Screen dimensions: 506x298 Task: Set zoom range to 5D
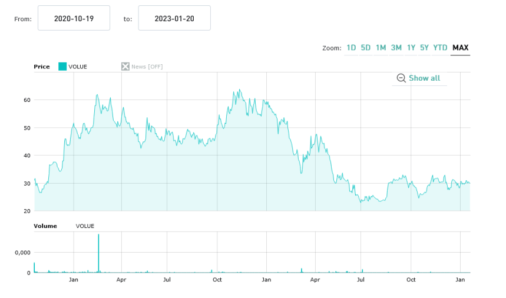tap(366, 48)
